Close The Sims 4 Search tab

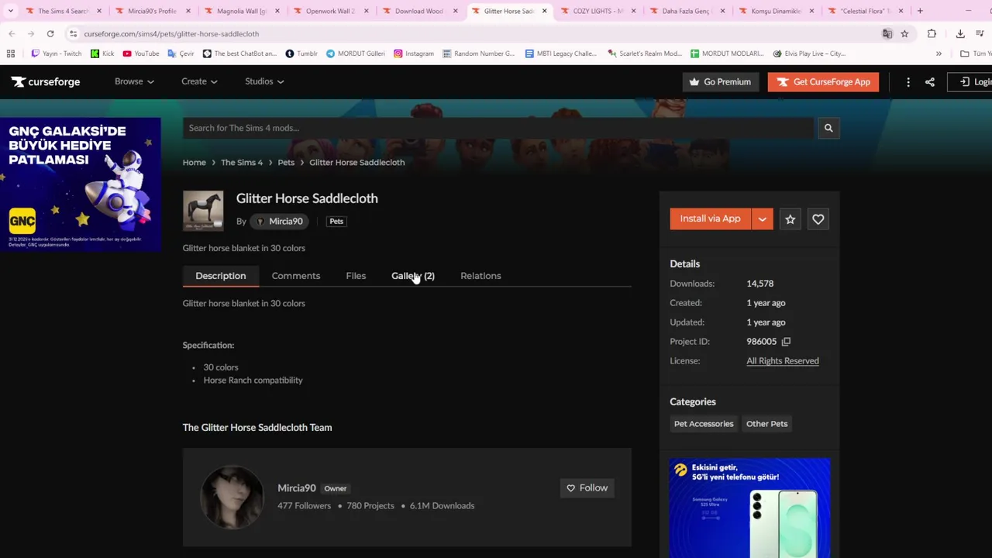(99, 12)
